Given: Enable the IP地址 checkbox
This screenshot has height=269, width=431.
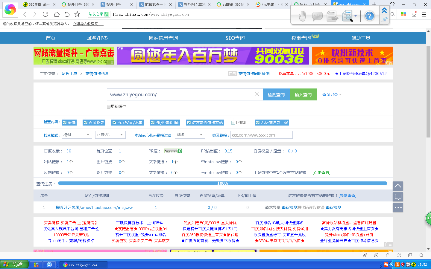Looking at the screenshot, I should [233, 123].
